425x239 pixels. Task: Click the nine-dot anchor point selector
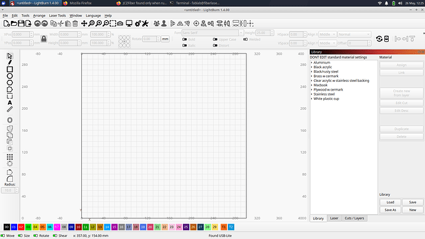pyautogui.click(x=124, y=41)
